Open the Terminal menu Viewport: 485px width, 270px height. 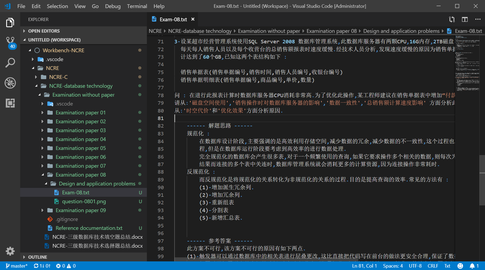click(137, 6)
